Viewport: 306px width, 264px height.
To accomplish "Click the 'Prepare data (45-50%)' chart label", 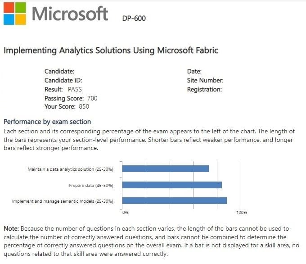I will 90,185.
